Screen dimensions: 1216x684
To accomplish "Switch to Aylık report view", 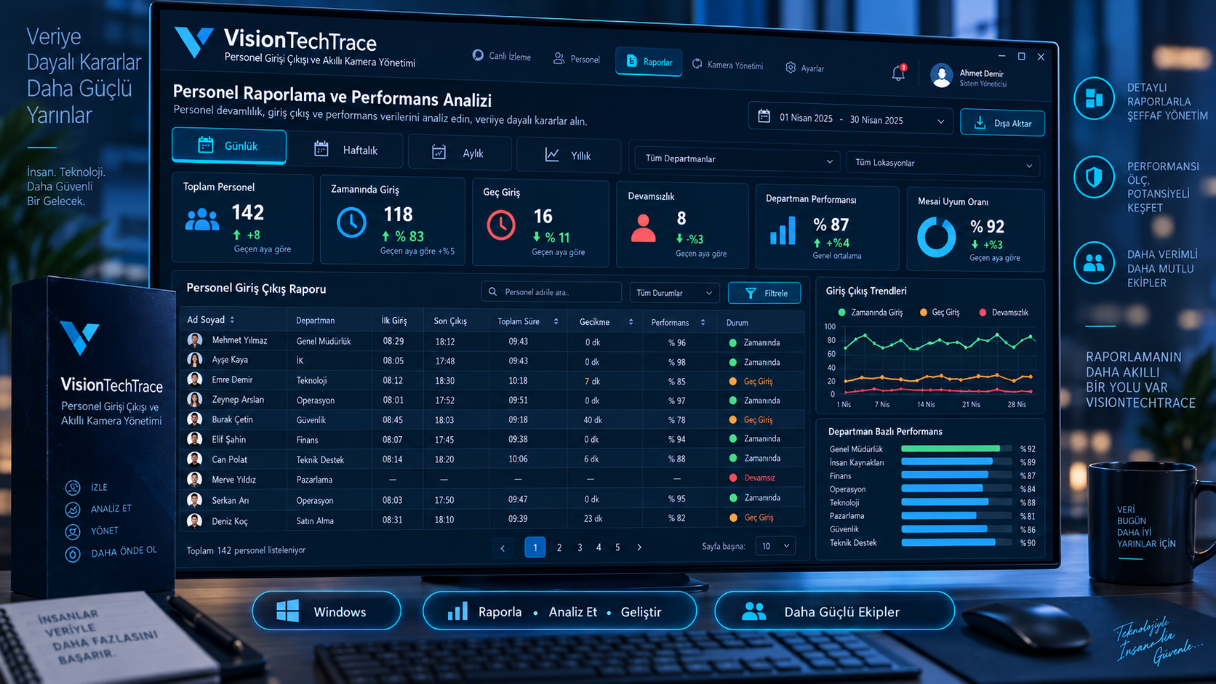I will (x=460, y=153).
